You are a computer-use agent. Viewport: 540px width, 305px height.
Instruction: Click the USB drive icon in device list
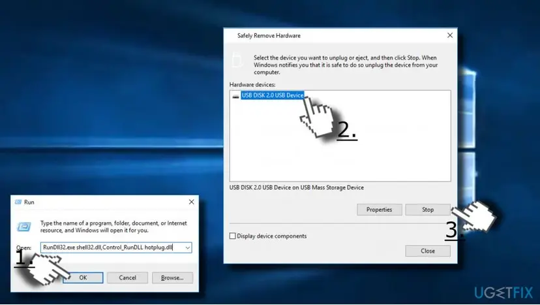point(235,97)
